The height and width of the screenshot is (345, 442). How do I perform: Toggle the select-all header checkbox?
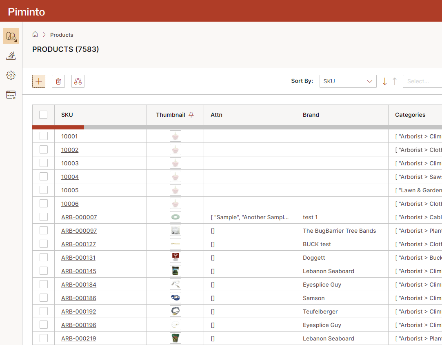pos(43,115)
